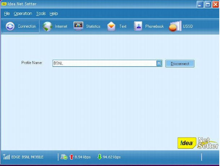Viewport: 220px width, 166px height.
Task: Open the Operation menu
Action: (23, 14)
